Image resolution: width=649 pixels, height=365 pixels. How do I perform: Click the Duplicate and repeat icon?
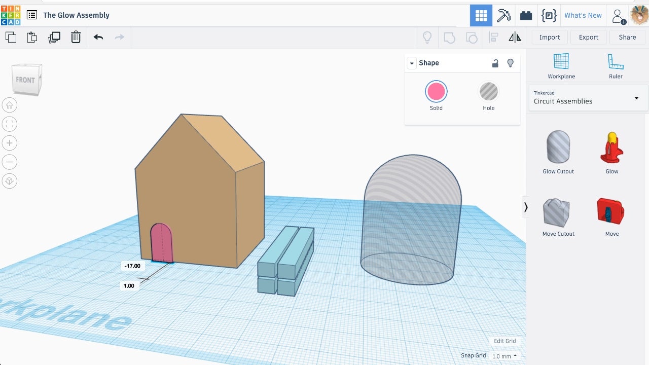coord(54,37)
